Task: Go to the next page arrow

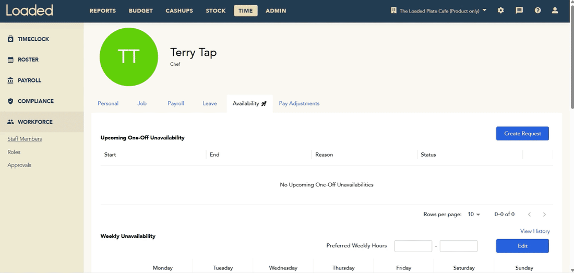Action: [x=544, y=215]
